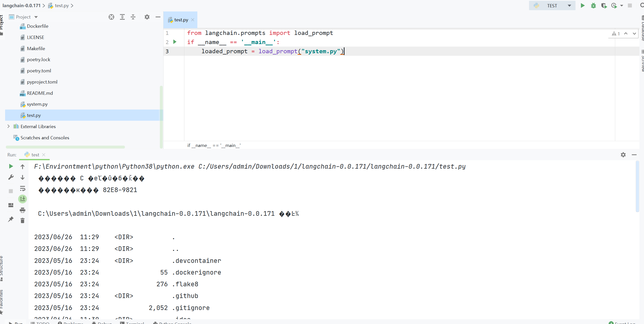This screenshot has height=324, width=644.
Task: Expand the External Libraries tree node
Action: 8,126
